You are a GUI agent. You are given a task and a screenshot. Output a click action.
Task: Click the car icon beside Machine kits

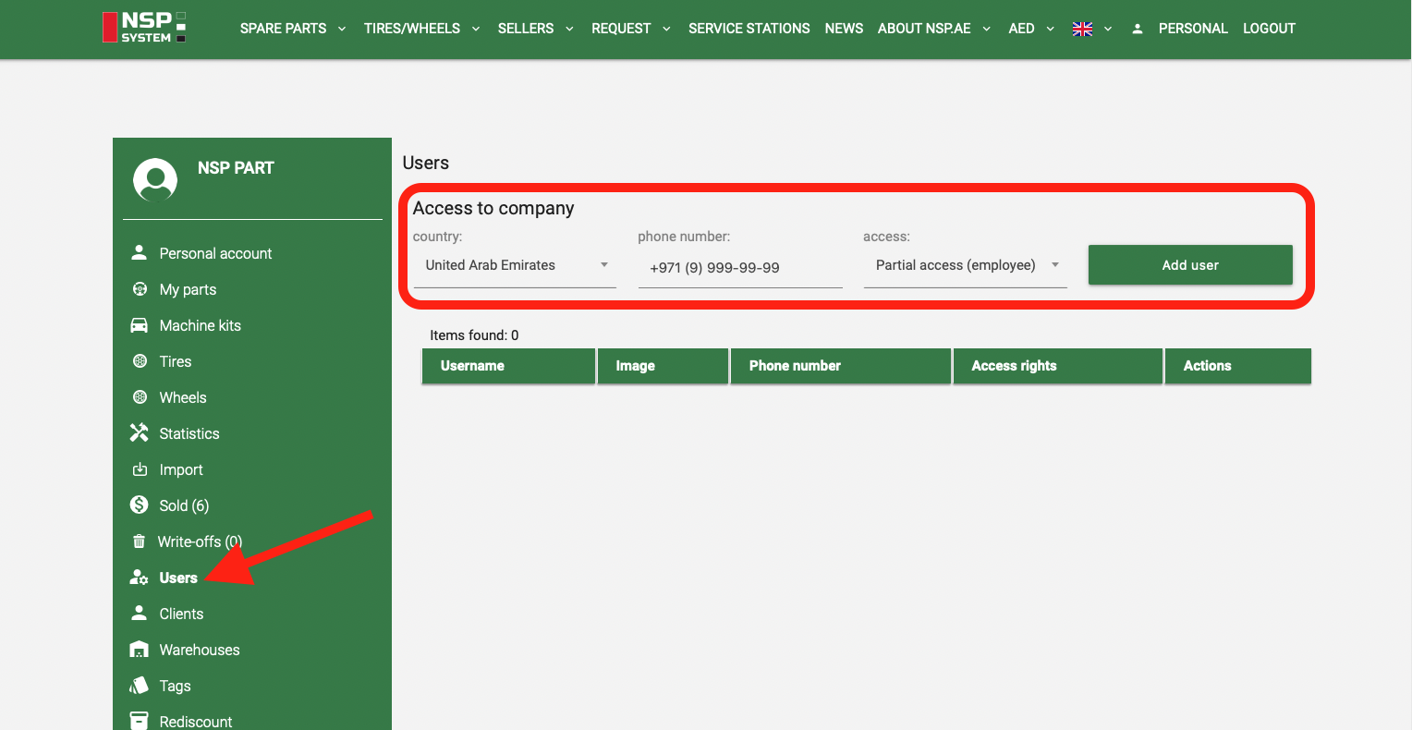140,325
